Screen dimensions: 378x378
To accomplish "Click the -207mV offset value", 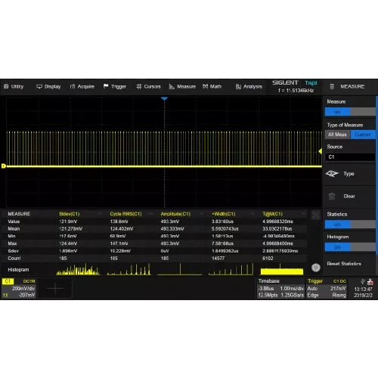I will (x=26, y=295).
